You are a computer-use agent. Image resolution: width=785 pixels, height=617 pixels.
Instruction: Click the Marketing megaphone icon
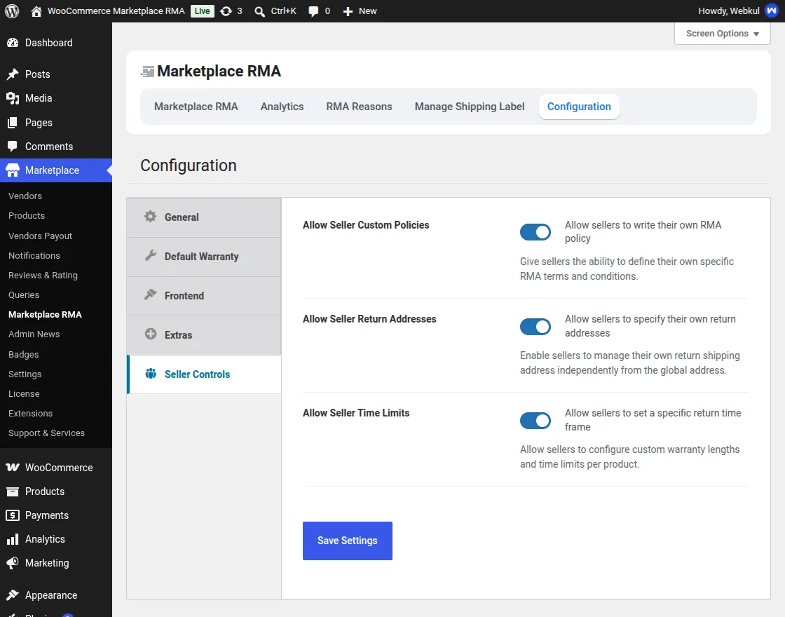(x=13, y=563)
